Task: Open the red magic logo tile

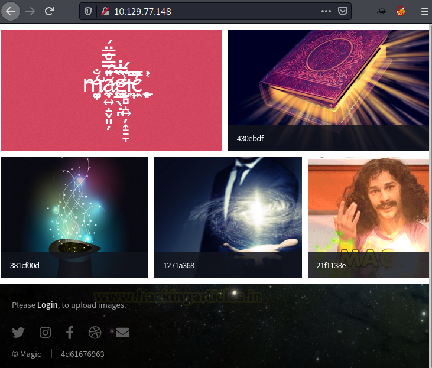Action: click(x=112, y=90)
